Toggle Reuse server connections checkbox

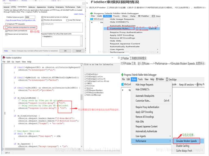[7, 34]
